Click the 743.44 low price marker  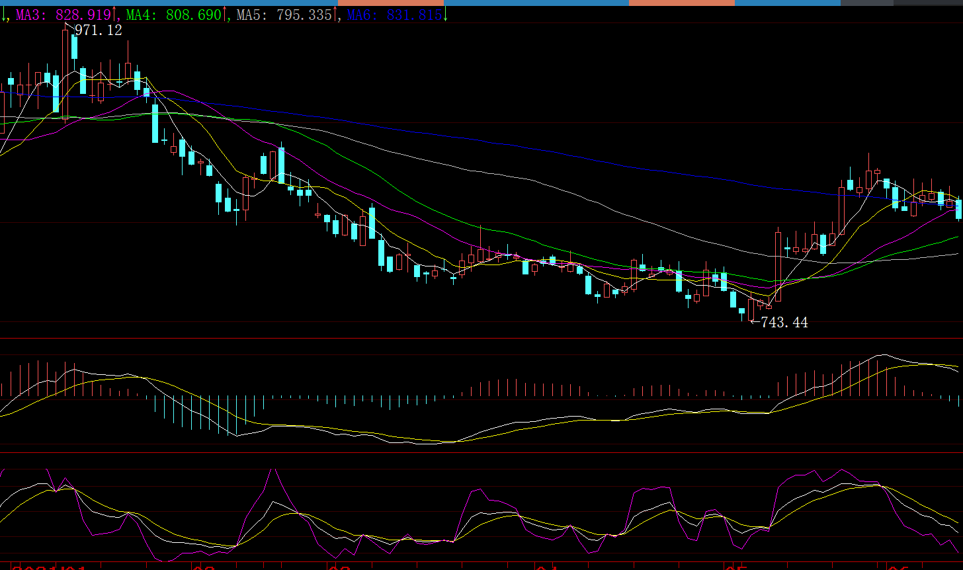tap(784, 323)
